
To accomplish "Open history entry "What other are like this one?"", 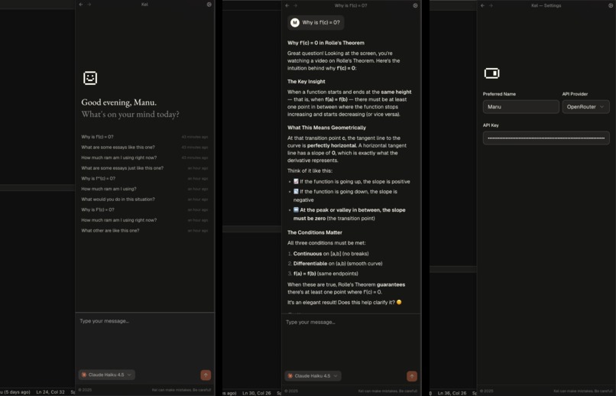I will pyautogui.click(x=144, y=231).
